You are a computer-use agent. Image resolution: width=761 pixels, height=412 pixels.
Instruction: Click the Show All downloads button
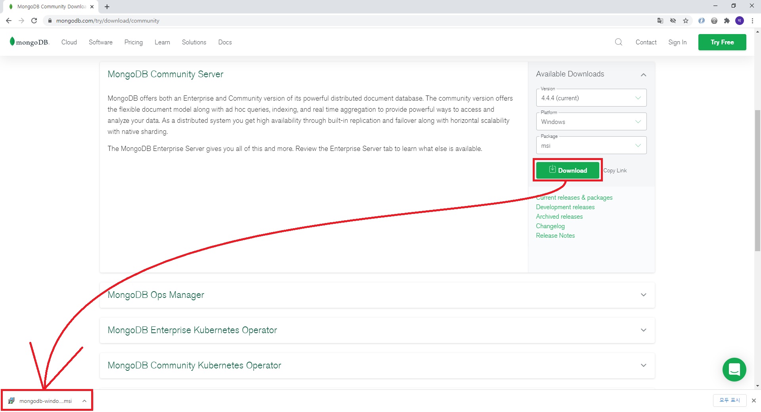[730, 401]
